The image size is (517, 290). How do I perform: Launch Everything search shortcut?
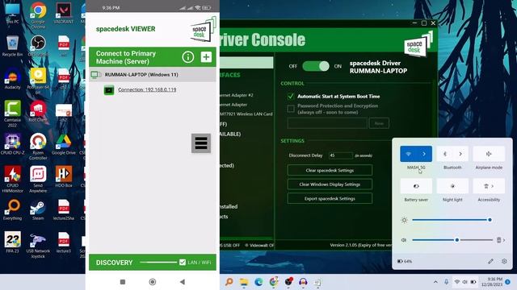click(13, 209)
